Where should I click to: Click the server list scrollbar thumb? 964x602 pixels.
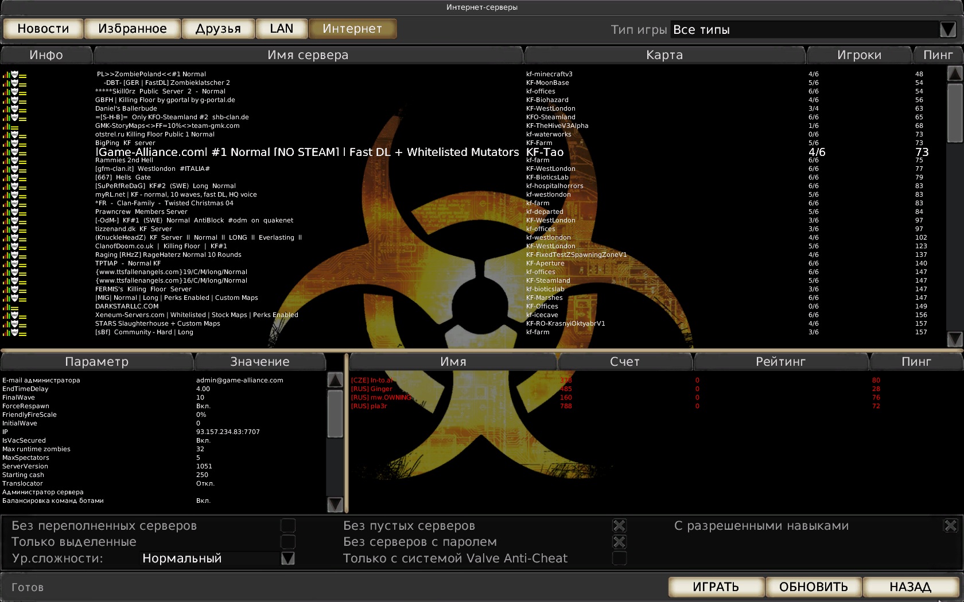pos(955,113)
